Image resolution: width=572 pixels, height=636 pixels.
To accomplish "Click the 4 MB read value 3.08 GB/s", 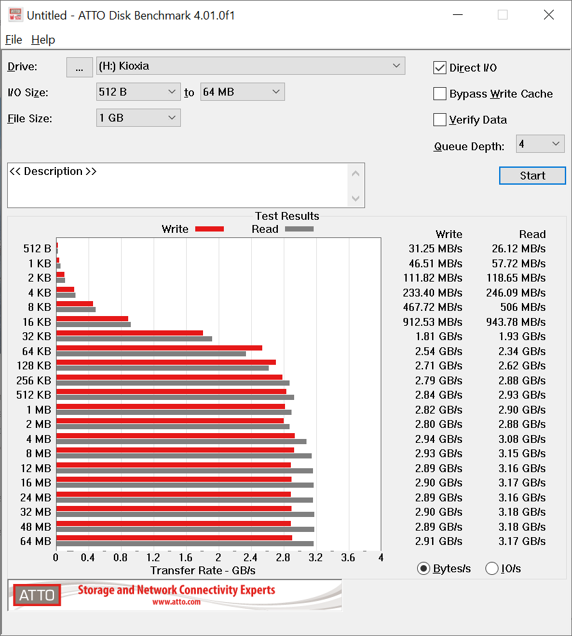I will [522, 439].
